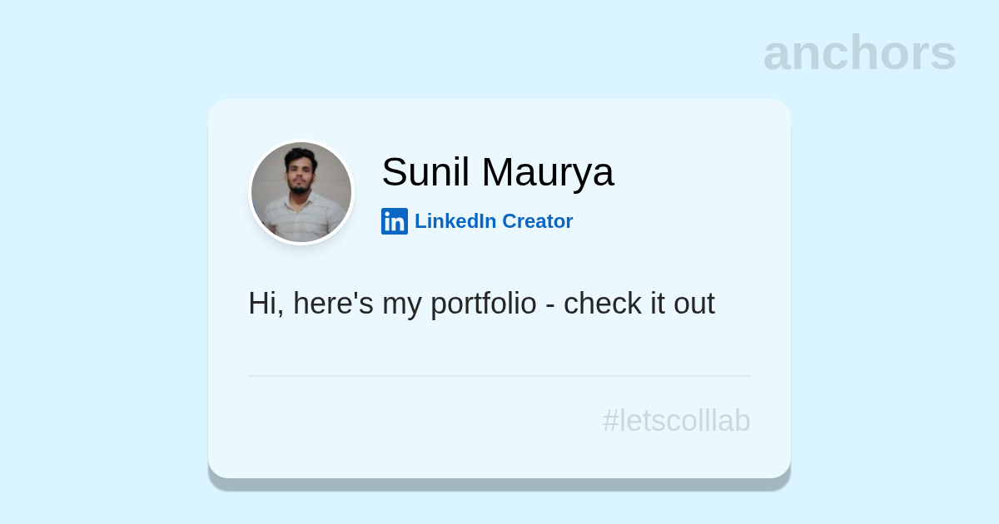Click the word "out" ending the message
999x524 pixels.
pyautogui.click(x=694, y=304)
